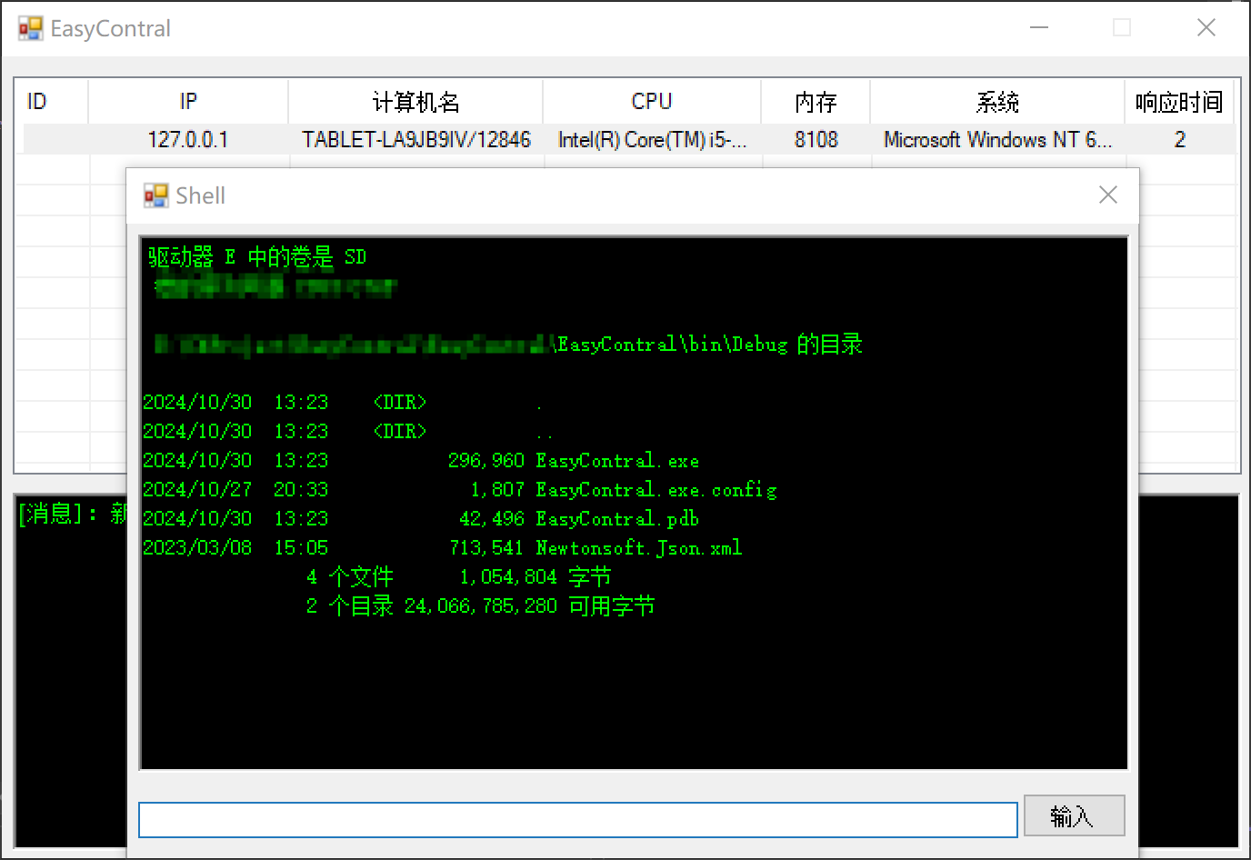Viewport: 1251px width, 860px height.
Task: Close the Shell window
Action: pyautogui.click(x=1107, y=195)
